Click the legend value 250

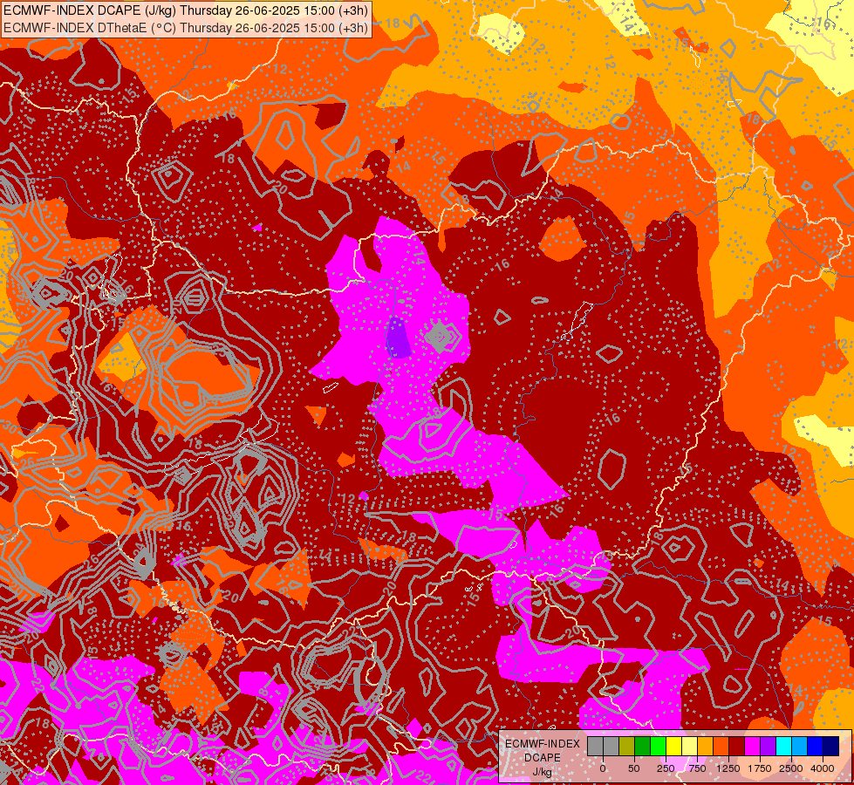[x=666, y=768]
